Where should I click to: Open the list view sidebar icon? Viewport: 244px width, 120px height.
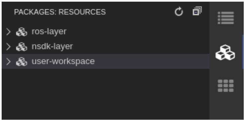(x=226, y=18)
